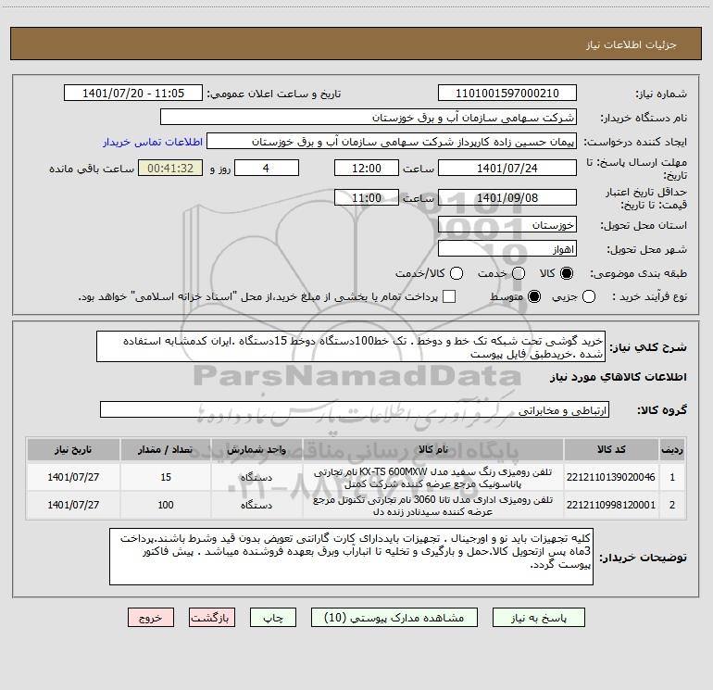Screen dimensions: 713x690
Task: Open اطلاعات تماس خریدار link
Action: (153, 142)
